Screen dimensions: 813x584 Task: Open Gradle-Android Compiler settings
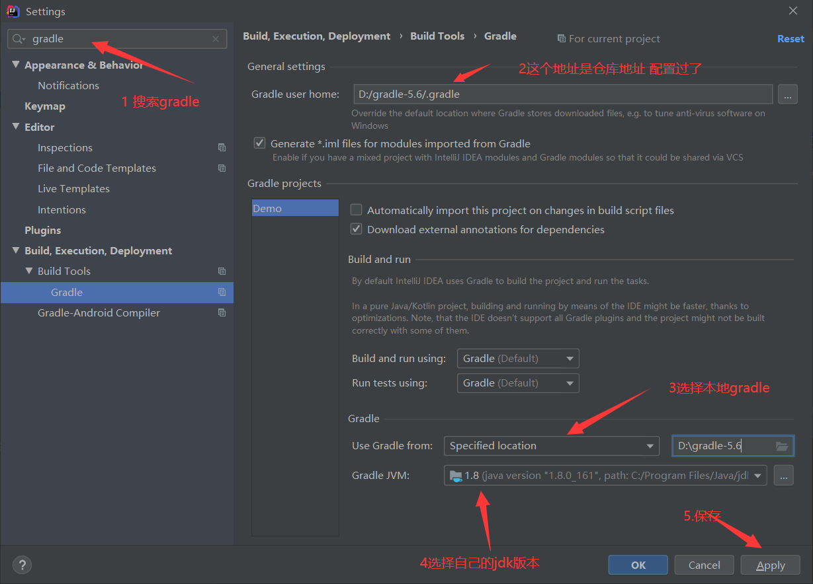[x=99, y=313]
